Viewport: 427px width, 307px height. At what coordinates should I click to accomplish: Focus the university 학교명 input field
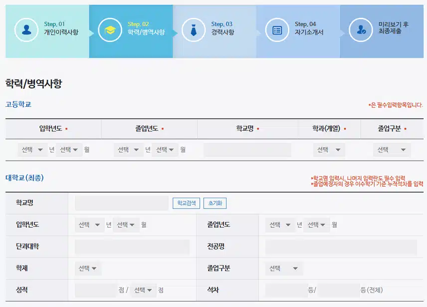[x=121, y=203]
